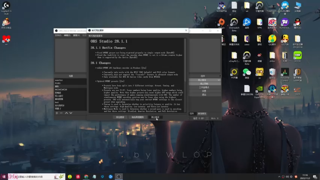Screen dimensions: 320x180
Task: Open the 查看(V) menu in OBS
Action: coord(76,35)
